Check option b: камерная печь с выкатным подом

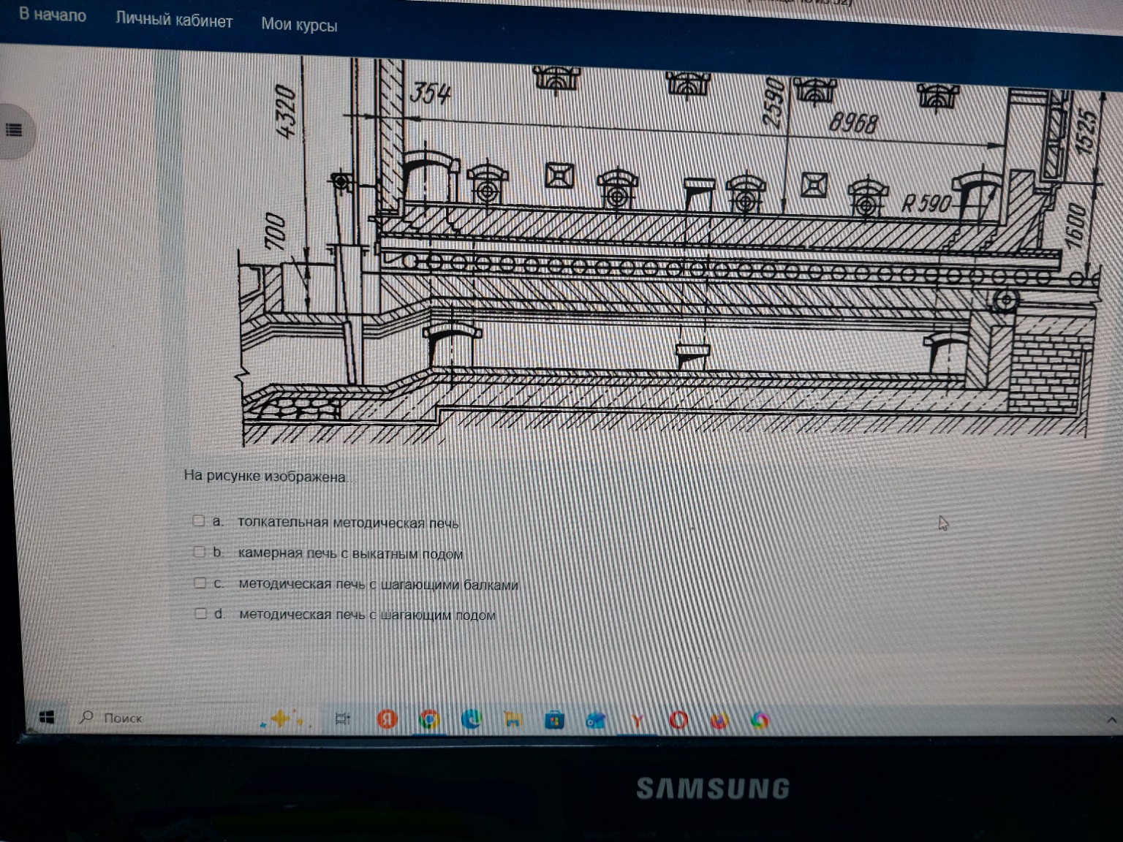coord(199,552)
